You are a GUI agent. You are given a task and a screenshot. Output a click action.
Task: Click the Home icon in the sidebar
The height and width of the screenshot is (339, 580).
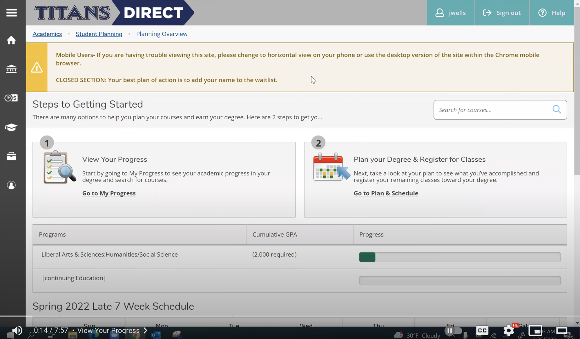pyautogui.click(x=11, y=40)
